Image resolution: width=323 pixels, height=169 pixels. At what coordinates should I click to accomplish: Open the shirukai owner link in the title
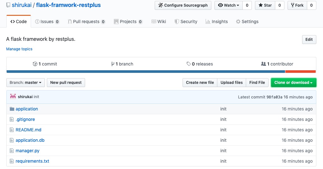pos(22,5)
